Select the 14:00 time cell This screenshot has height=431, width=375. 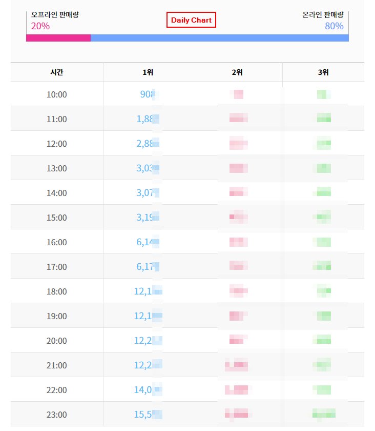point(57,193)
